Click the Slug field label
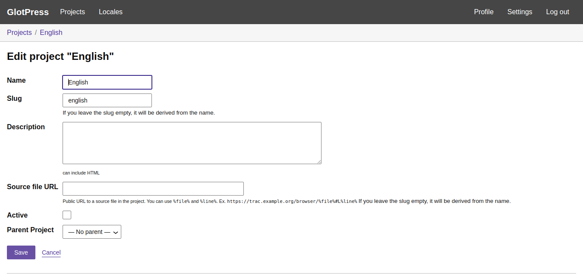Viewport: 583px width, 274px height. pos(14,99)
